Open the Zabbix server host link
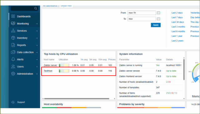 50,65
